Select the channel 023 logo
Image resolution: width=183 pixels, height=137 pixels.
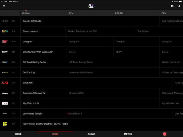pyautogui.click(x=5, y=72)
